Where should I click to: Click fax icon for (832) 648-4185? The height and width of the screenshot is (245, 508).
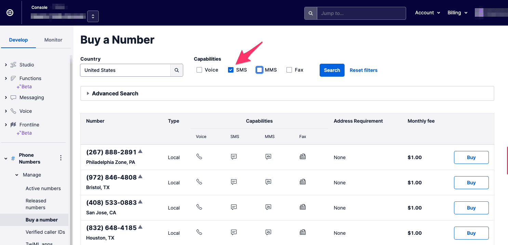click(x=303, y=232)
